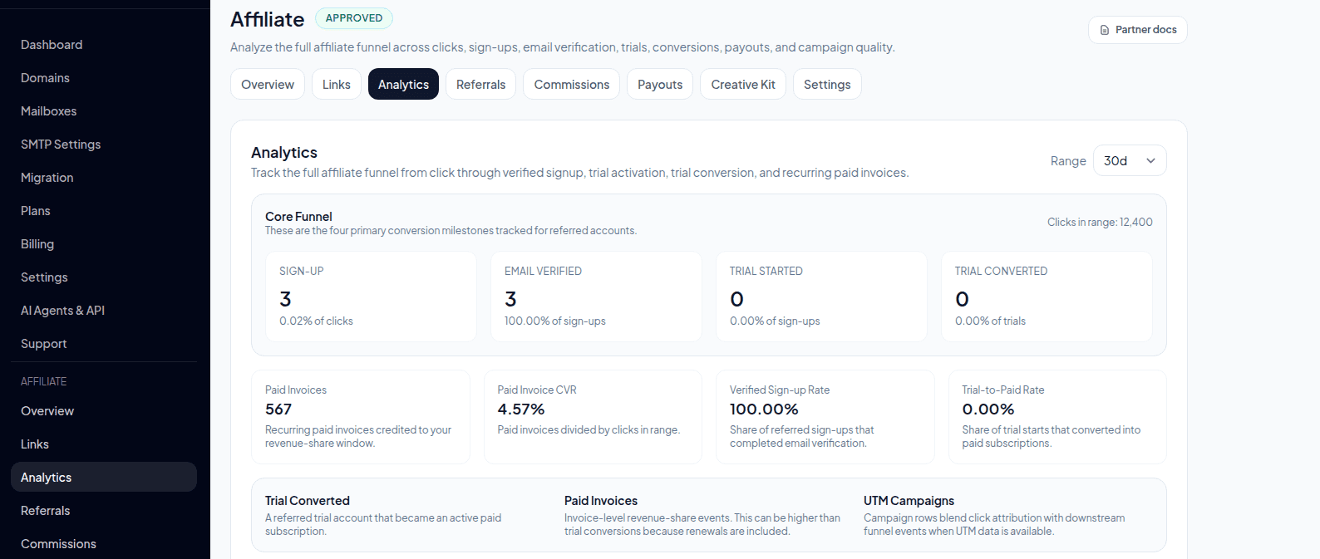Open AI Agents & API page
1320x559 pixels.
point(62,311)
